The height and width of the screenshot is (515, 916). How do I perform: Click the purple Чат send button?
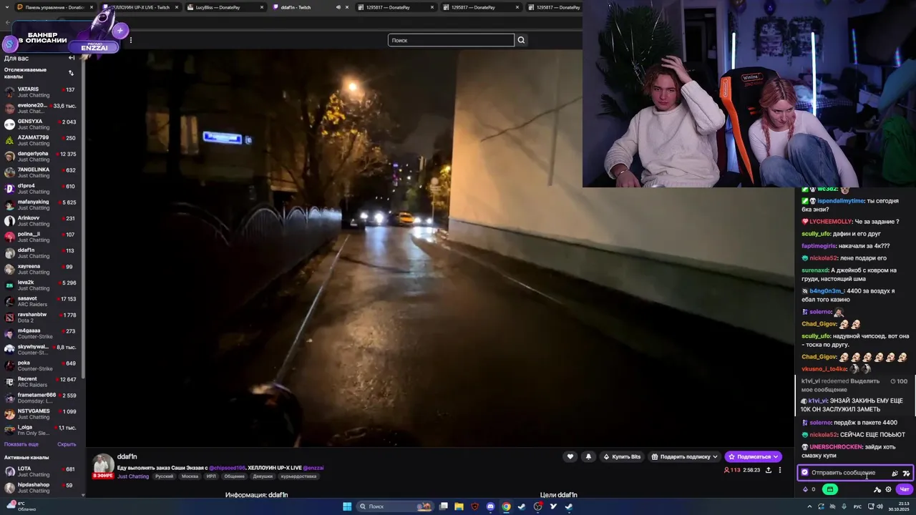(905, 489)
